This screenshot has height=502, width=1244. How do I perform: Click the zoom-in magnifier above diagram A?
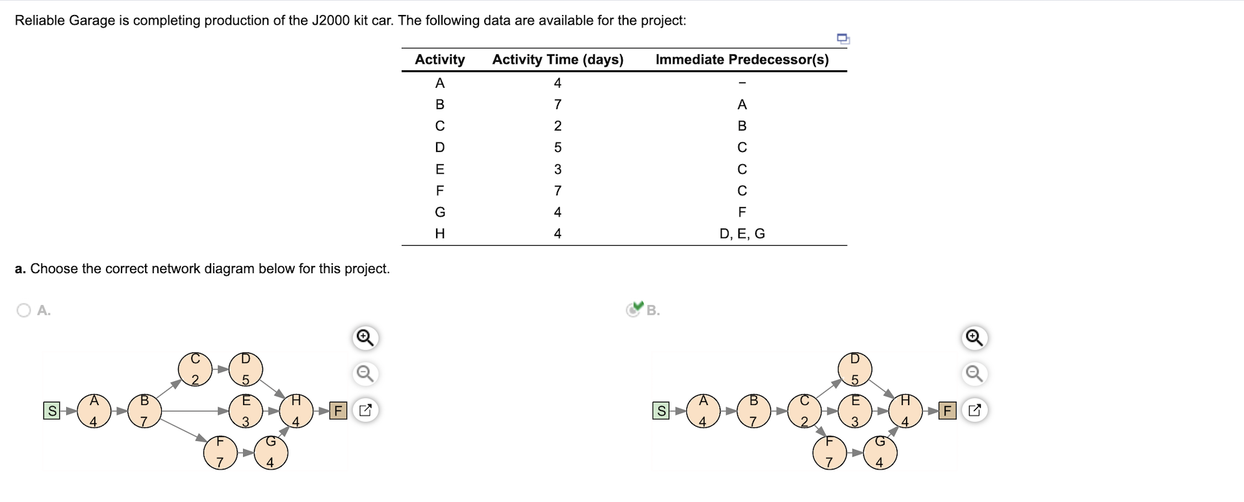tap(365, 337)
